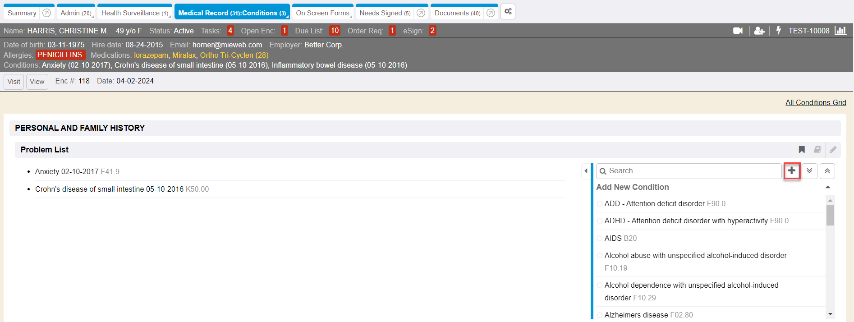
Task: Select the AIDS B20 radio option
Action: 600,238
